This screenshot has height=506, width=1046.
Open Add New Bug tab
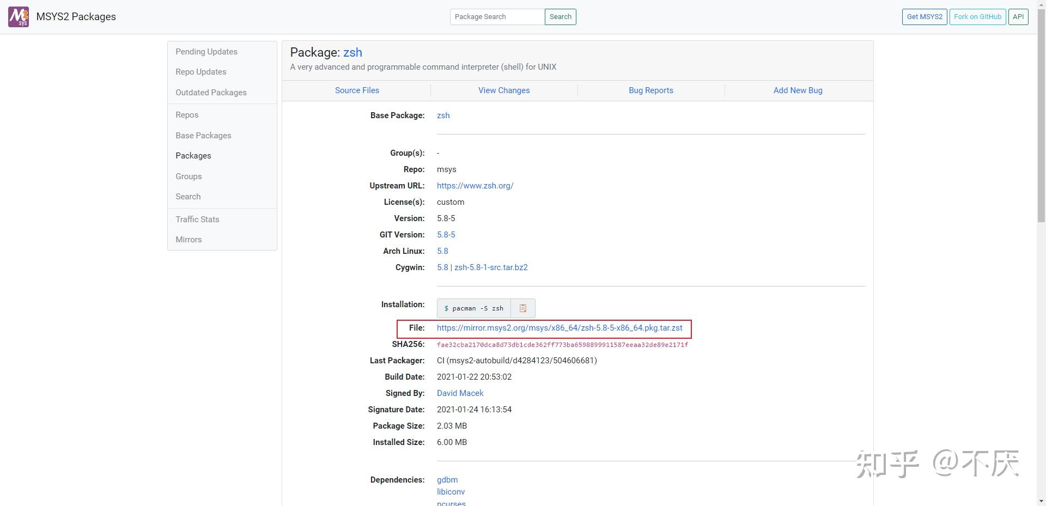(x=798, y=90)
